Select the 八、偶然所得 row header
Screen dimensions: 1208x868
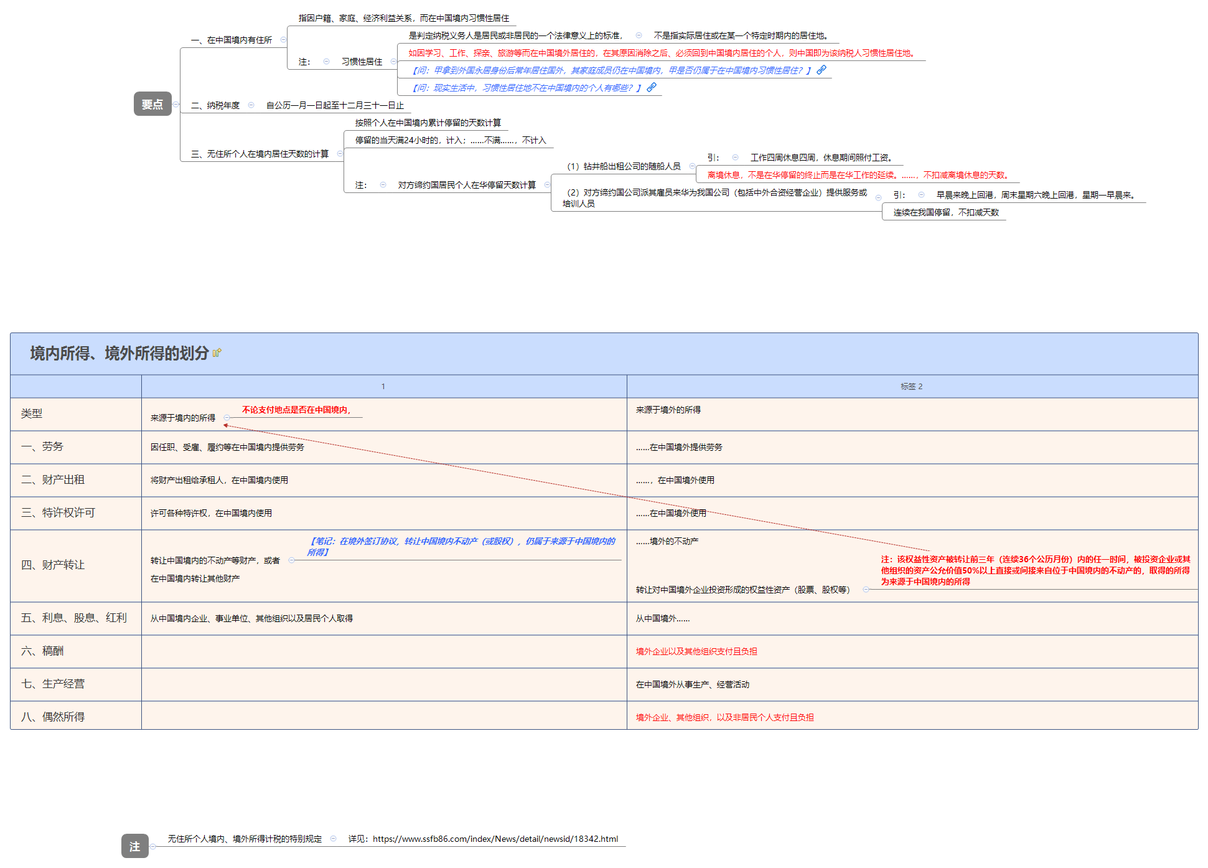pos(53,717)
